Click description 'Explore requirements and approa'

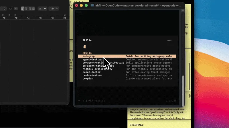(149, 75)
